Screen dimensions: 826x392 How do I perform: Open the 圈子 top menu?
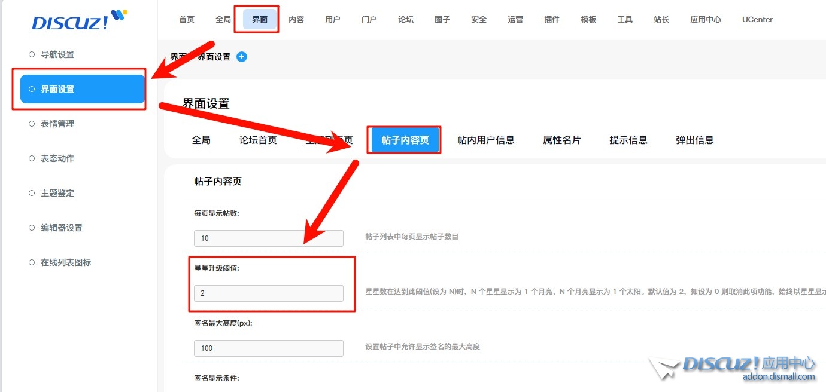[442, 19]
